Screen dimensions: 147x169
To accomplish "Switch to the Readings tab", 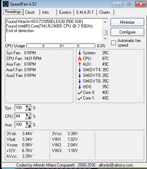I will coord(13,12).
